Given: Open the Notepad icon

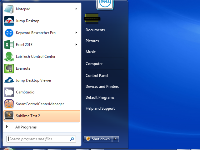Looking at the screenshot, I should click(x=9, y=9).
